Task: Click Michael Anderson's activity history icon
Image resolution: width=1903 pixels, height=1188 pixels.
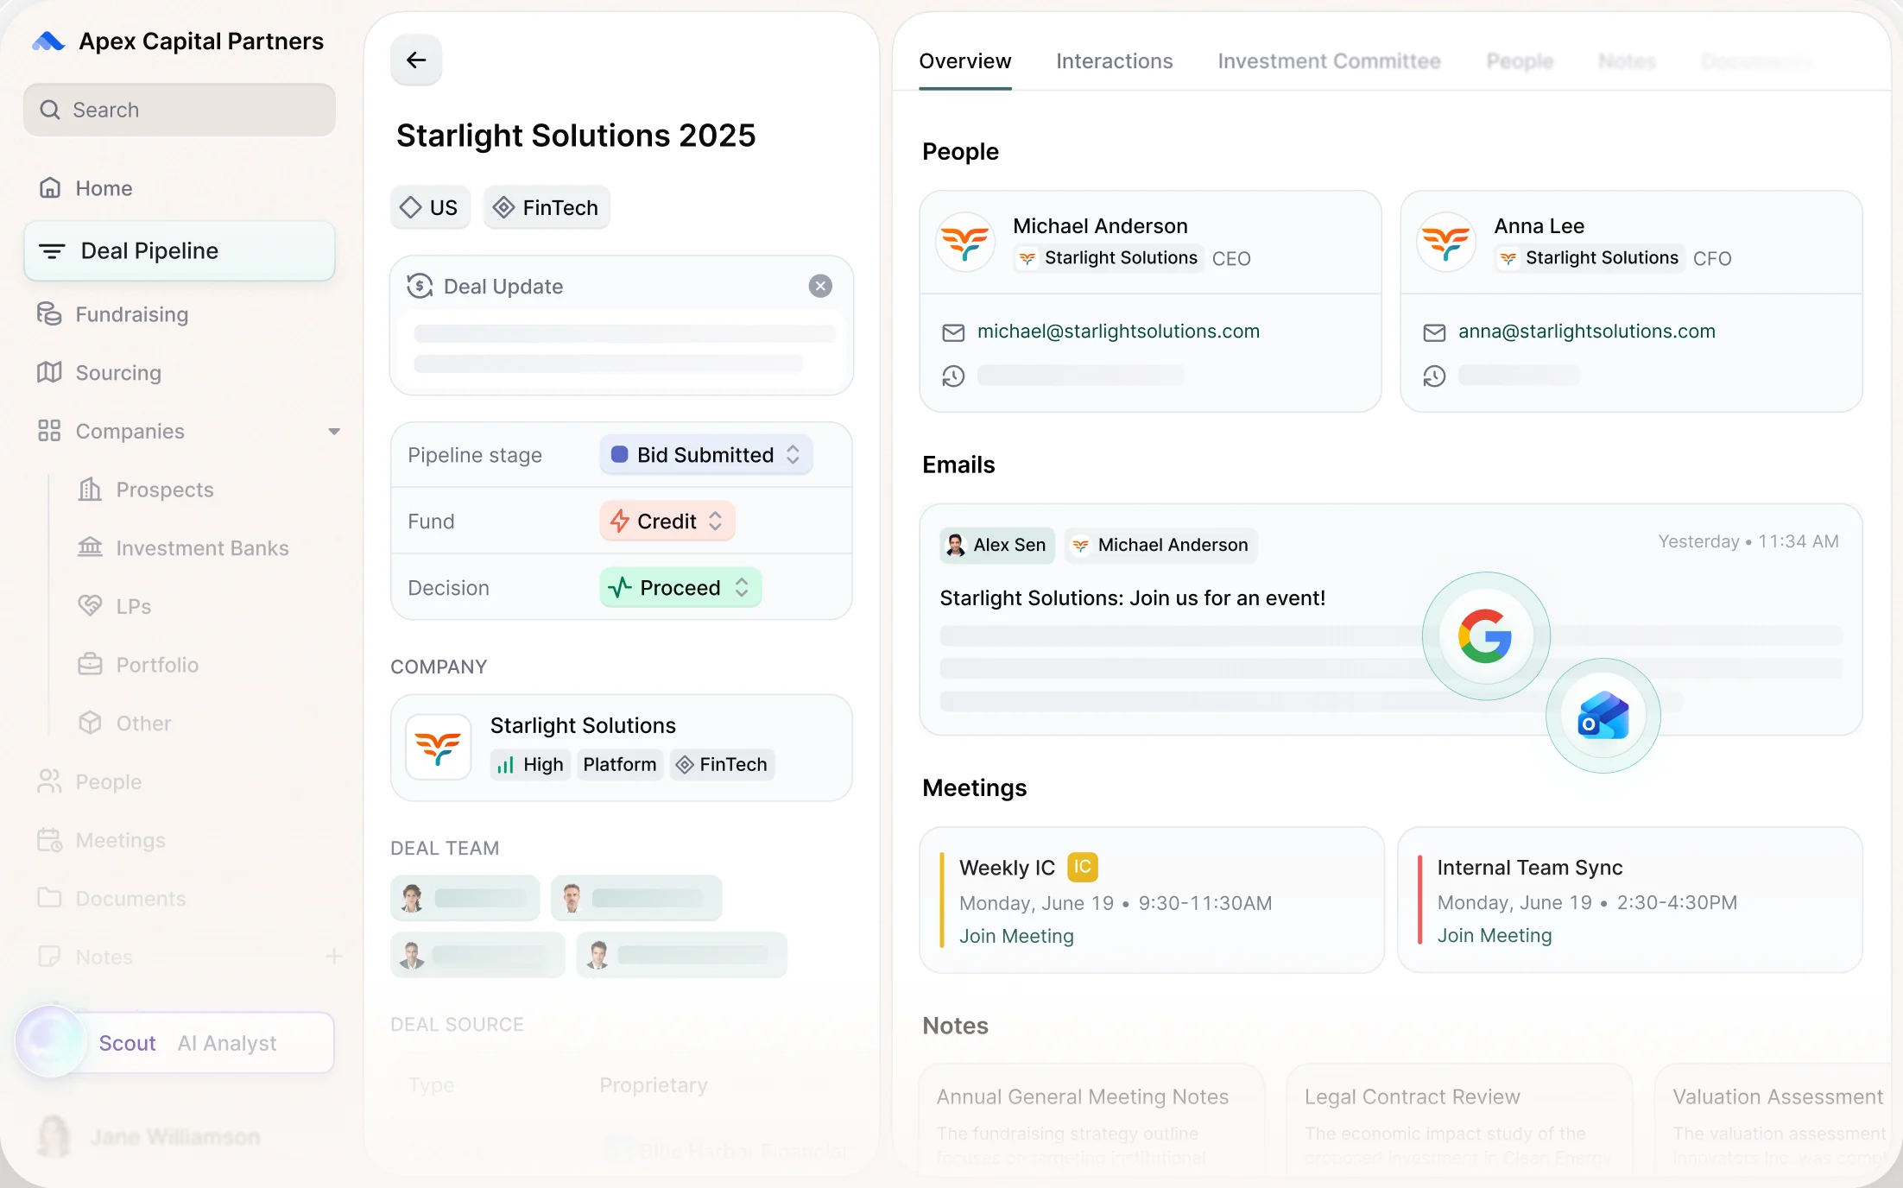Action: coord(953,376)
